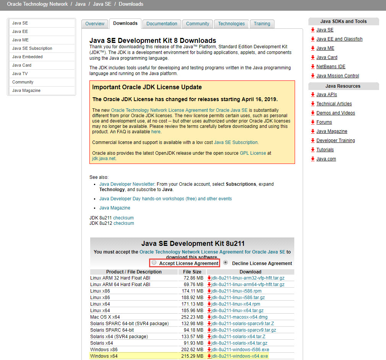The height and width of the screenshot is (360, 386).
Task: Switch to the Community tab
Action: [198, 24]
